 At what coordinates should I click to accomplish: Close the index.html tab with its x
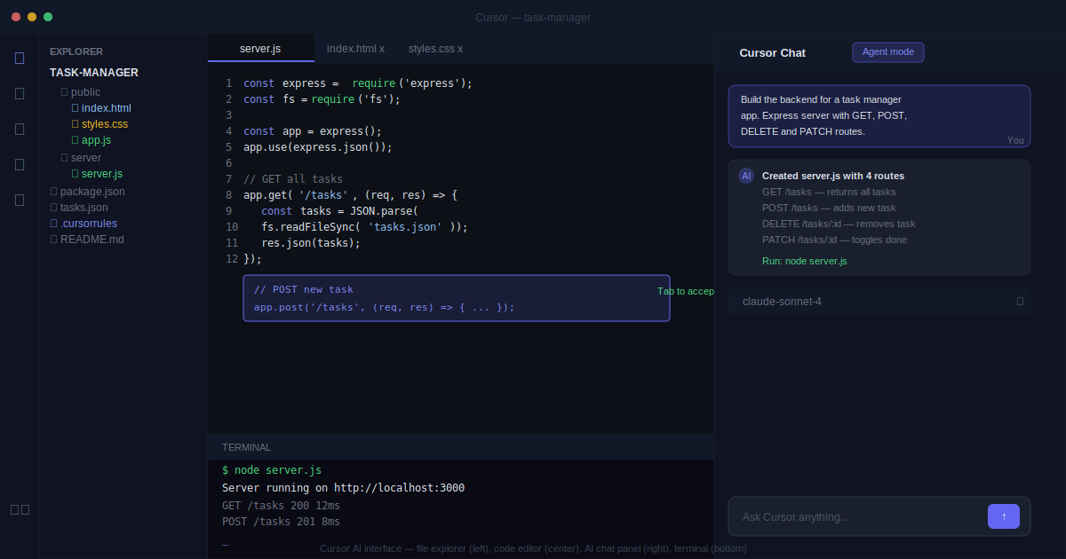coord(382,49)
